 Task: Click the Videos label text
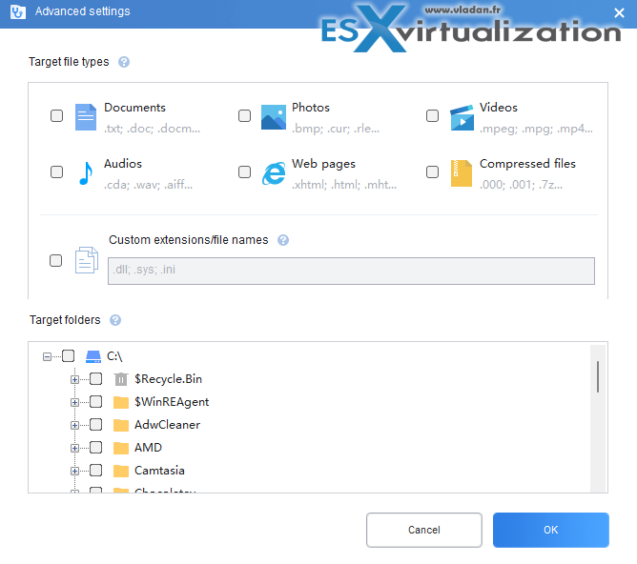coord(499,108)
